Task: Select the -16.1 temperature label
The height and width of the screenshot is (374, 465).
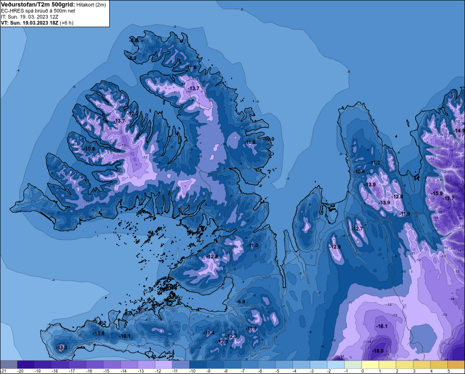Action: [382, 326]
